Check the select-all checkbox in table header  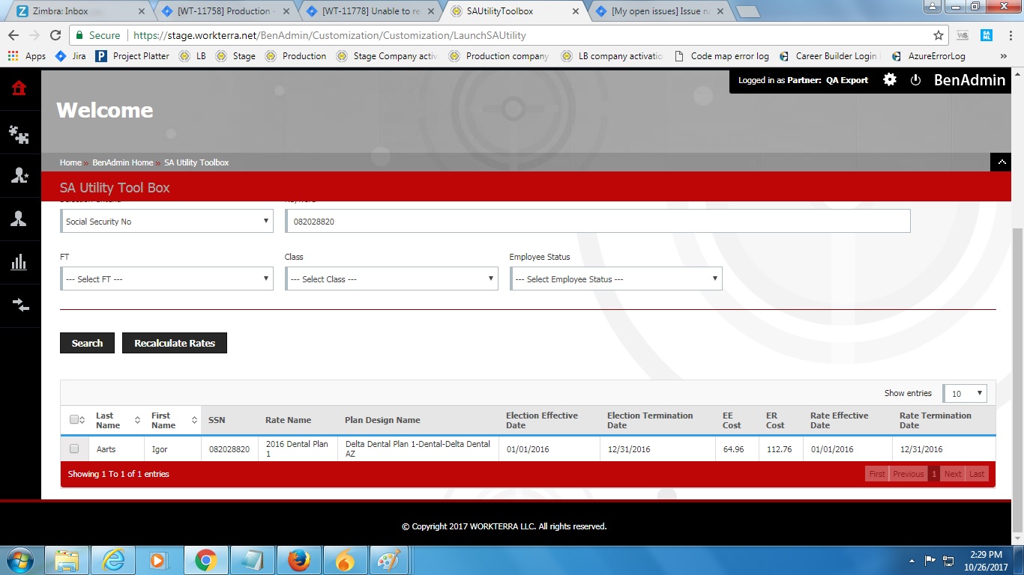[x=74, y=419]
